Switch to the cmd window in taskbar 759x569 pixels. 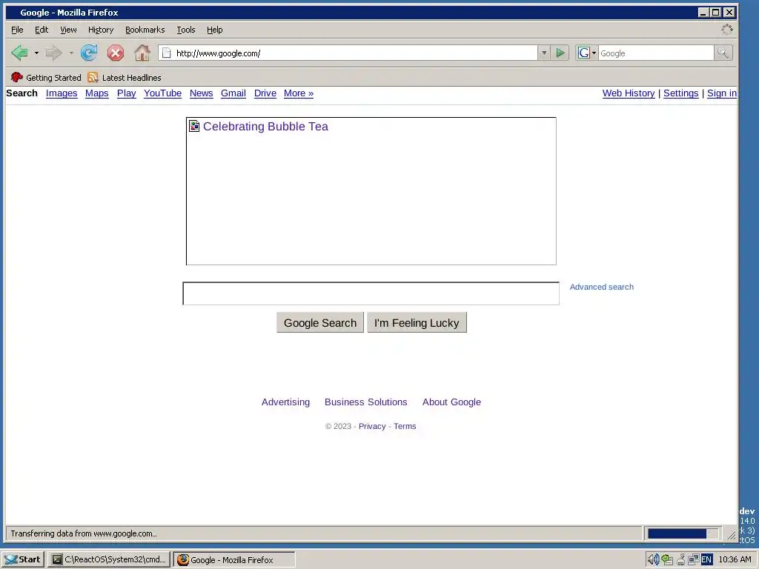(x=110, y=560)
